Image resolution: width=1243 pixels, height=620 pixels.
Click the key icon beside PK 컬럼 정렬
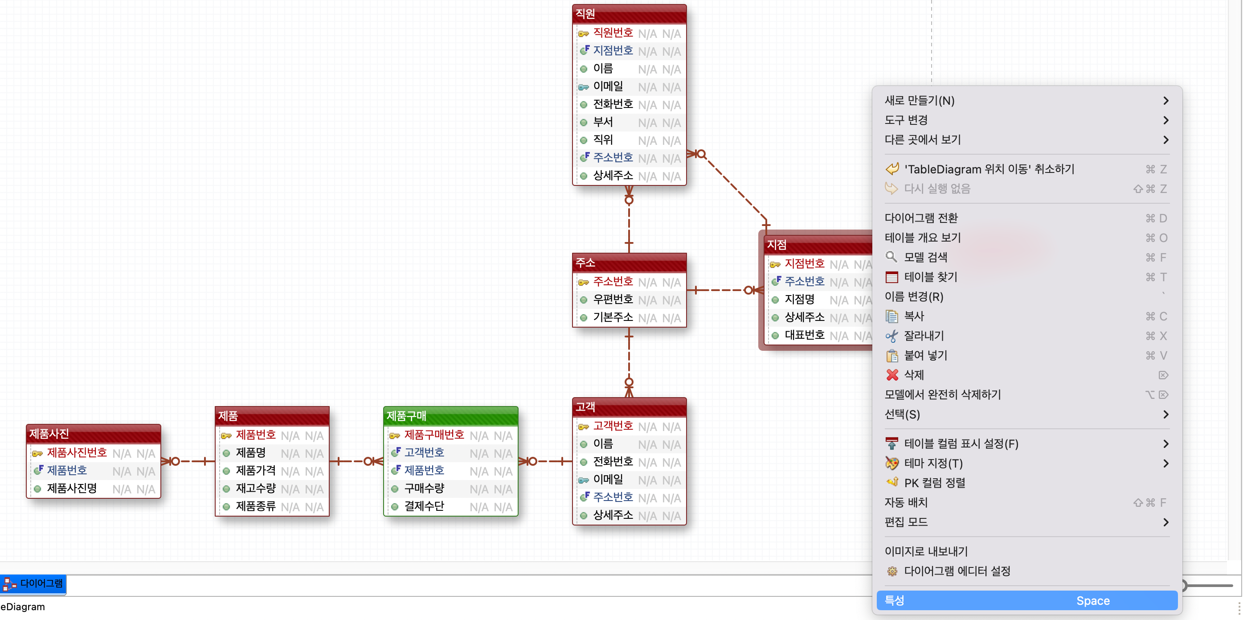click(892, 482)
